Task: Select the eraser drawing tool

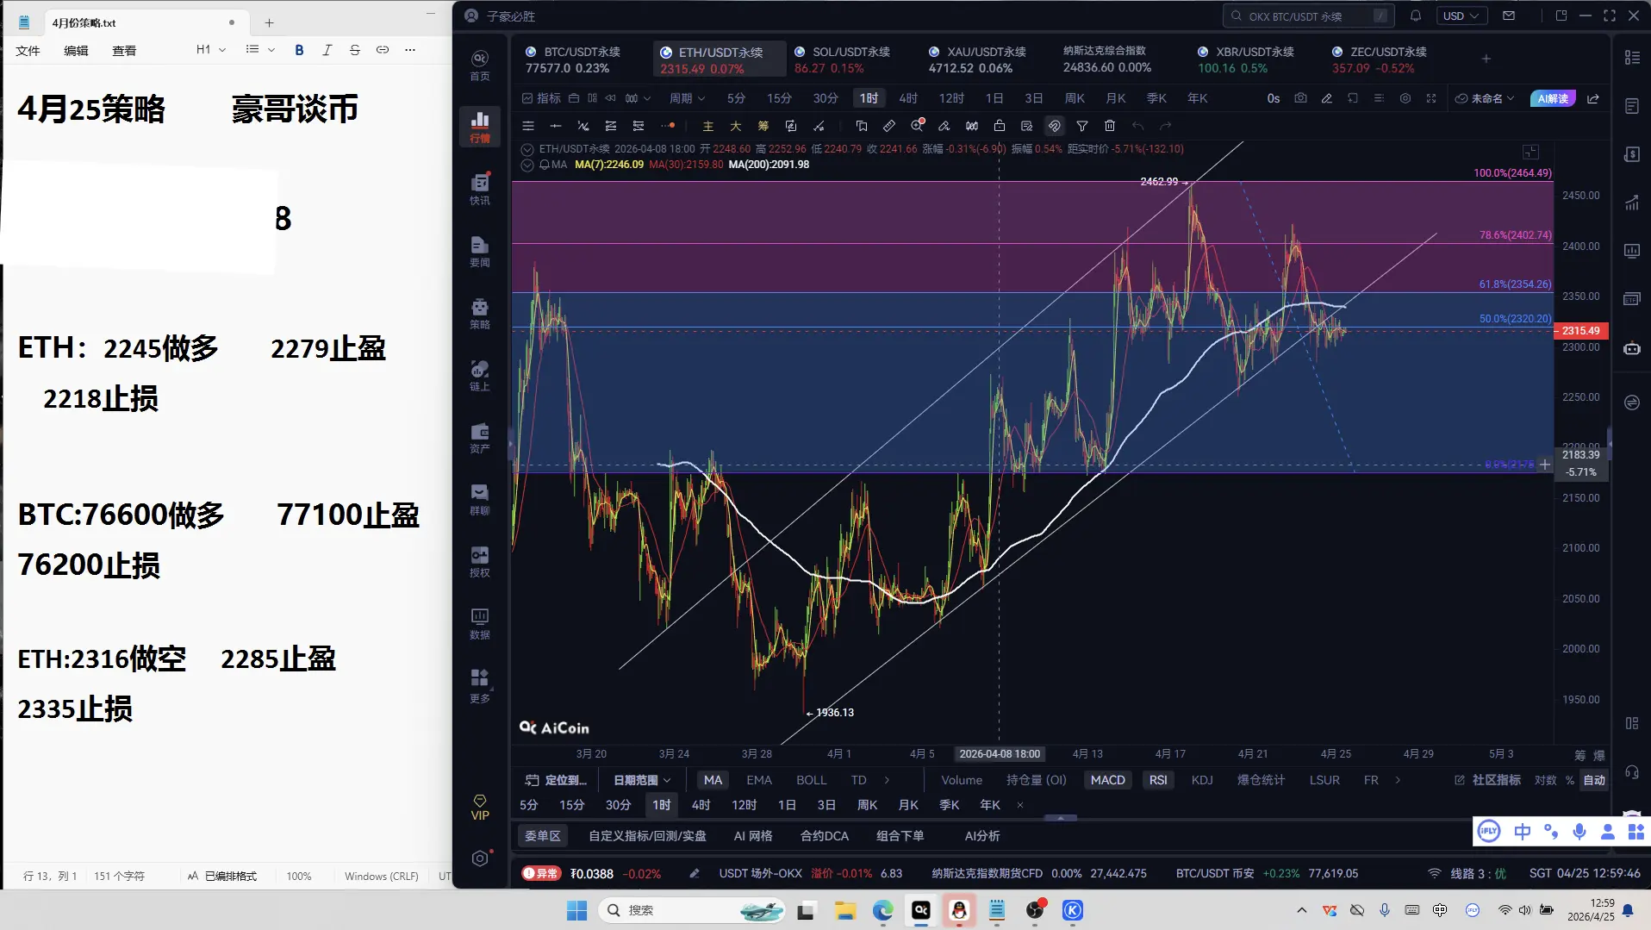Action: 944,126
